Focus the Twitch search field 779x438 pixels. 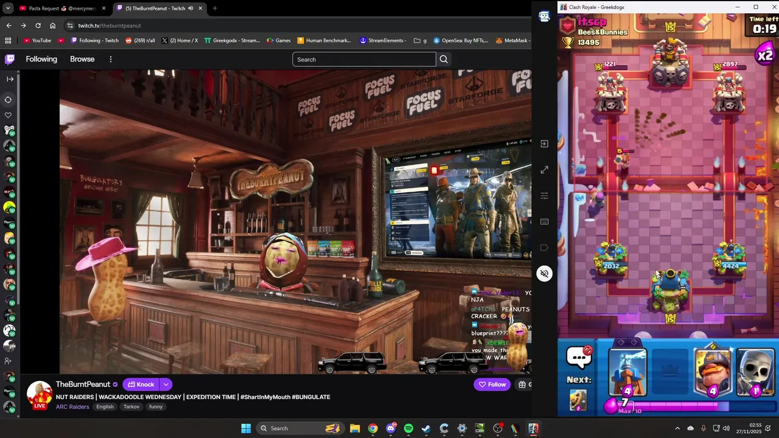click(364, 59)
